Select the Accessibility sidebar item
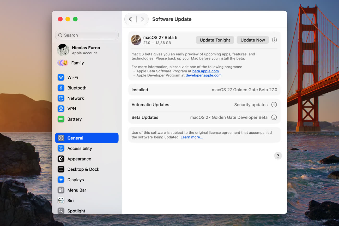339x226 pixels. pos(87,148)
